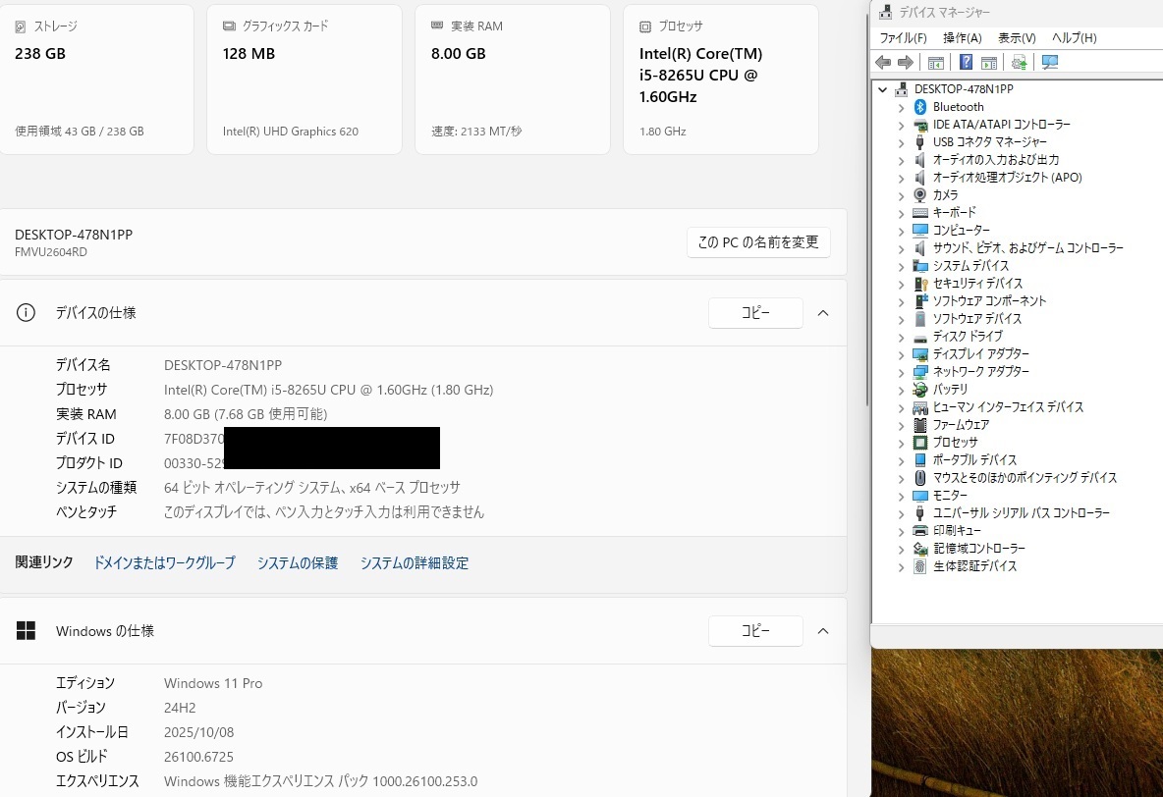
Task: Select the 生体認証デバイス fingerprint icon
Action: click(x=920, y=566)
